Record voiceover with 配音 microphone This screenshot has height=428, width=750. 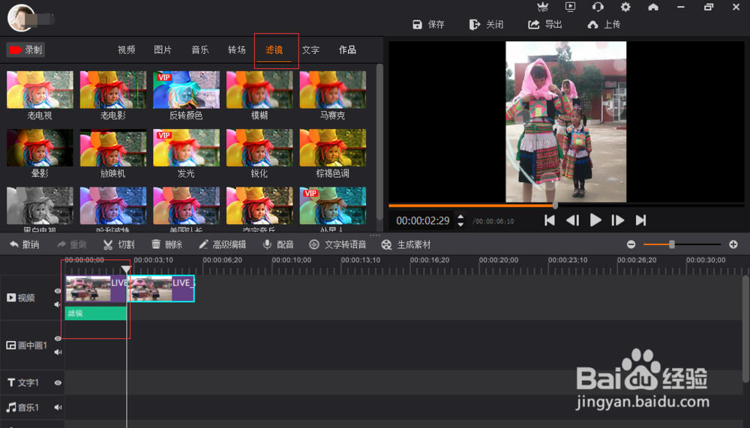click(x=278, y=245)
